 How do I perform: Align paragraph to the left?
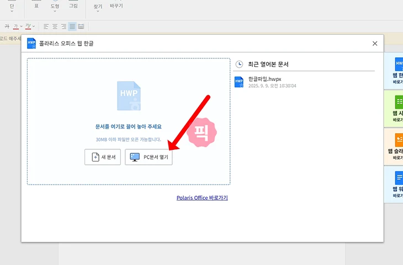(x=46, y=26)
